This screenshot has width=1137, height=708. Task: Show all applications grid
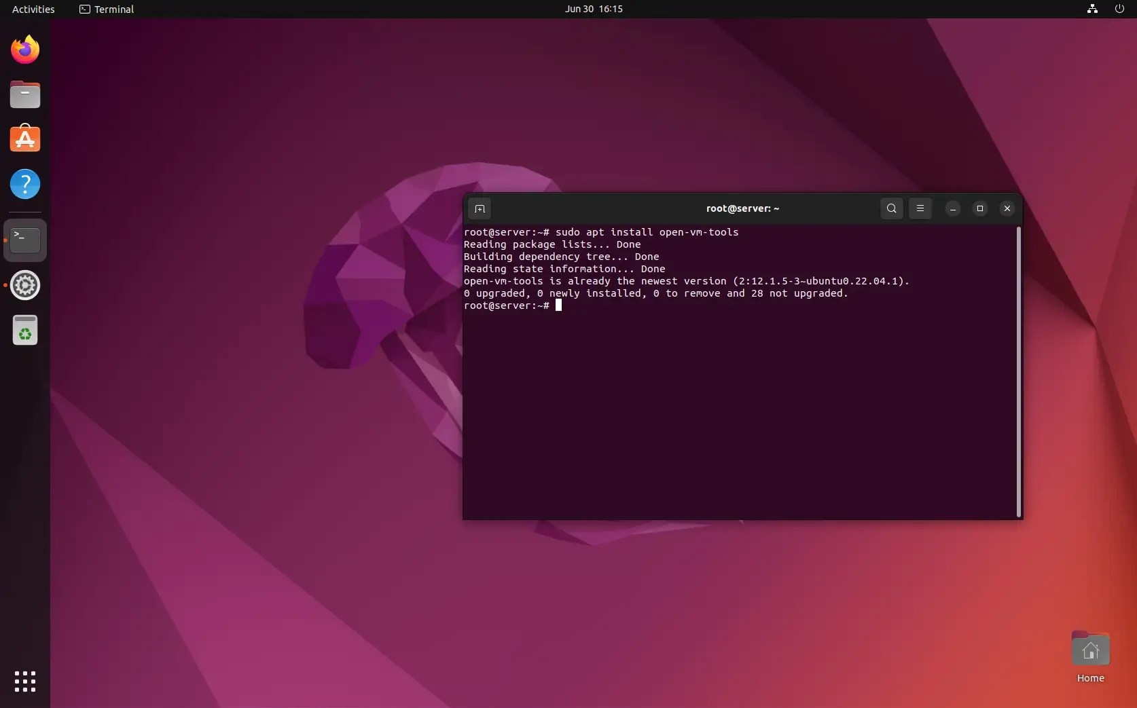(24, 682)
